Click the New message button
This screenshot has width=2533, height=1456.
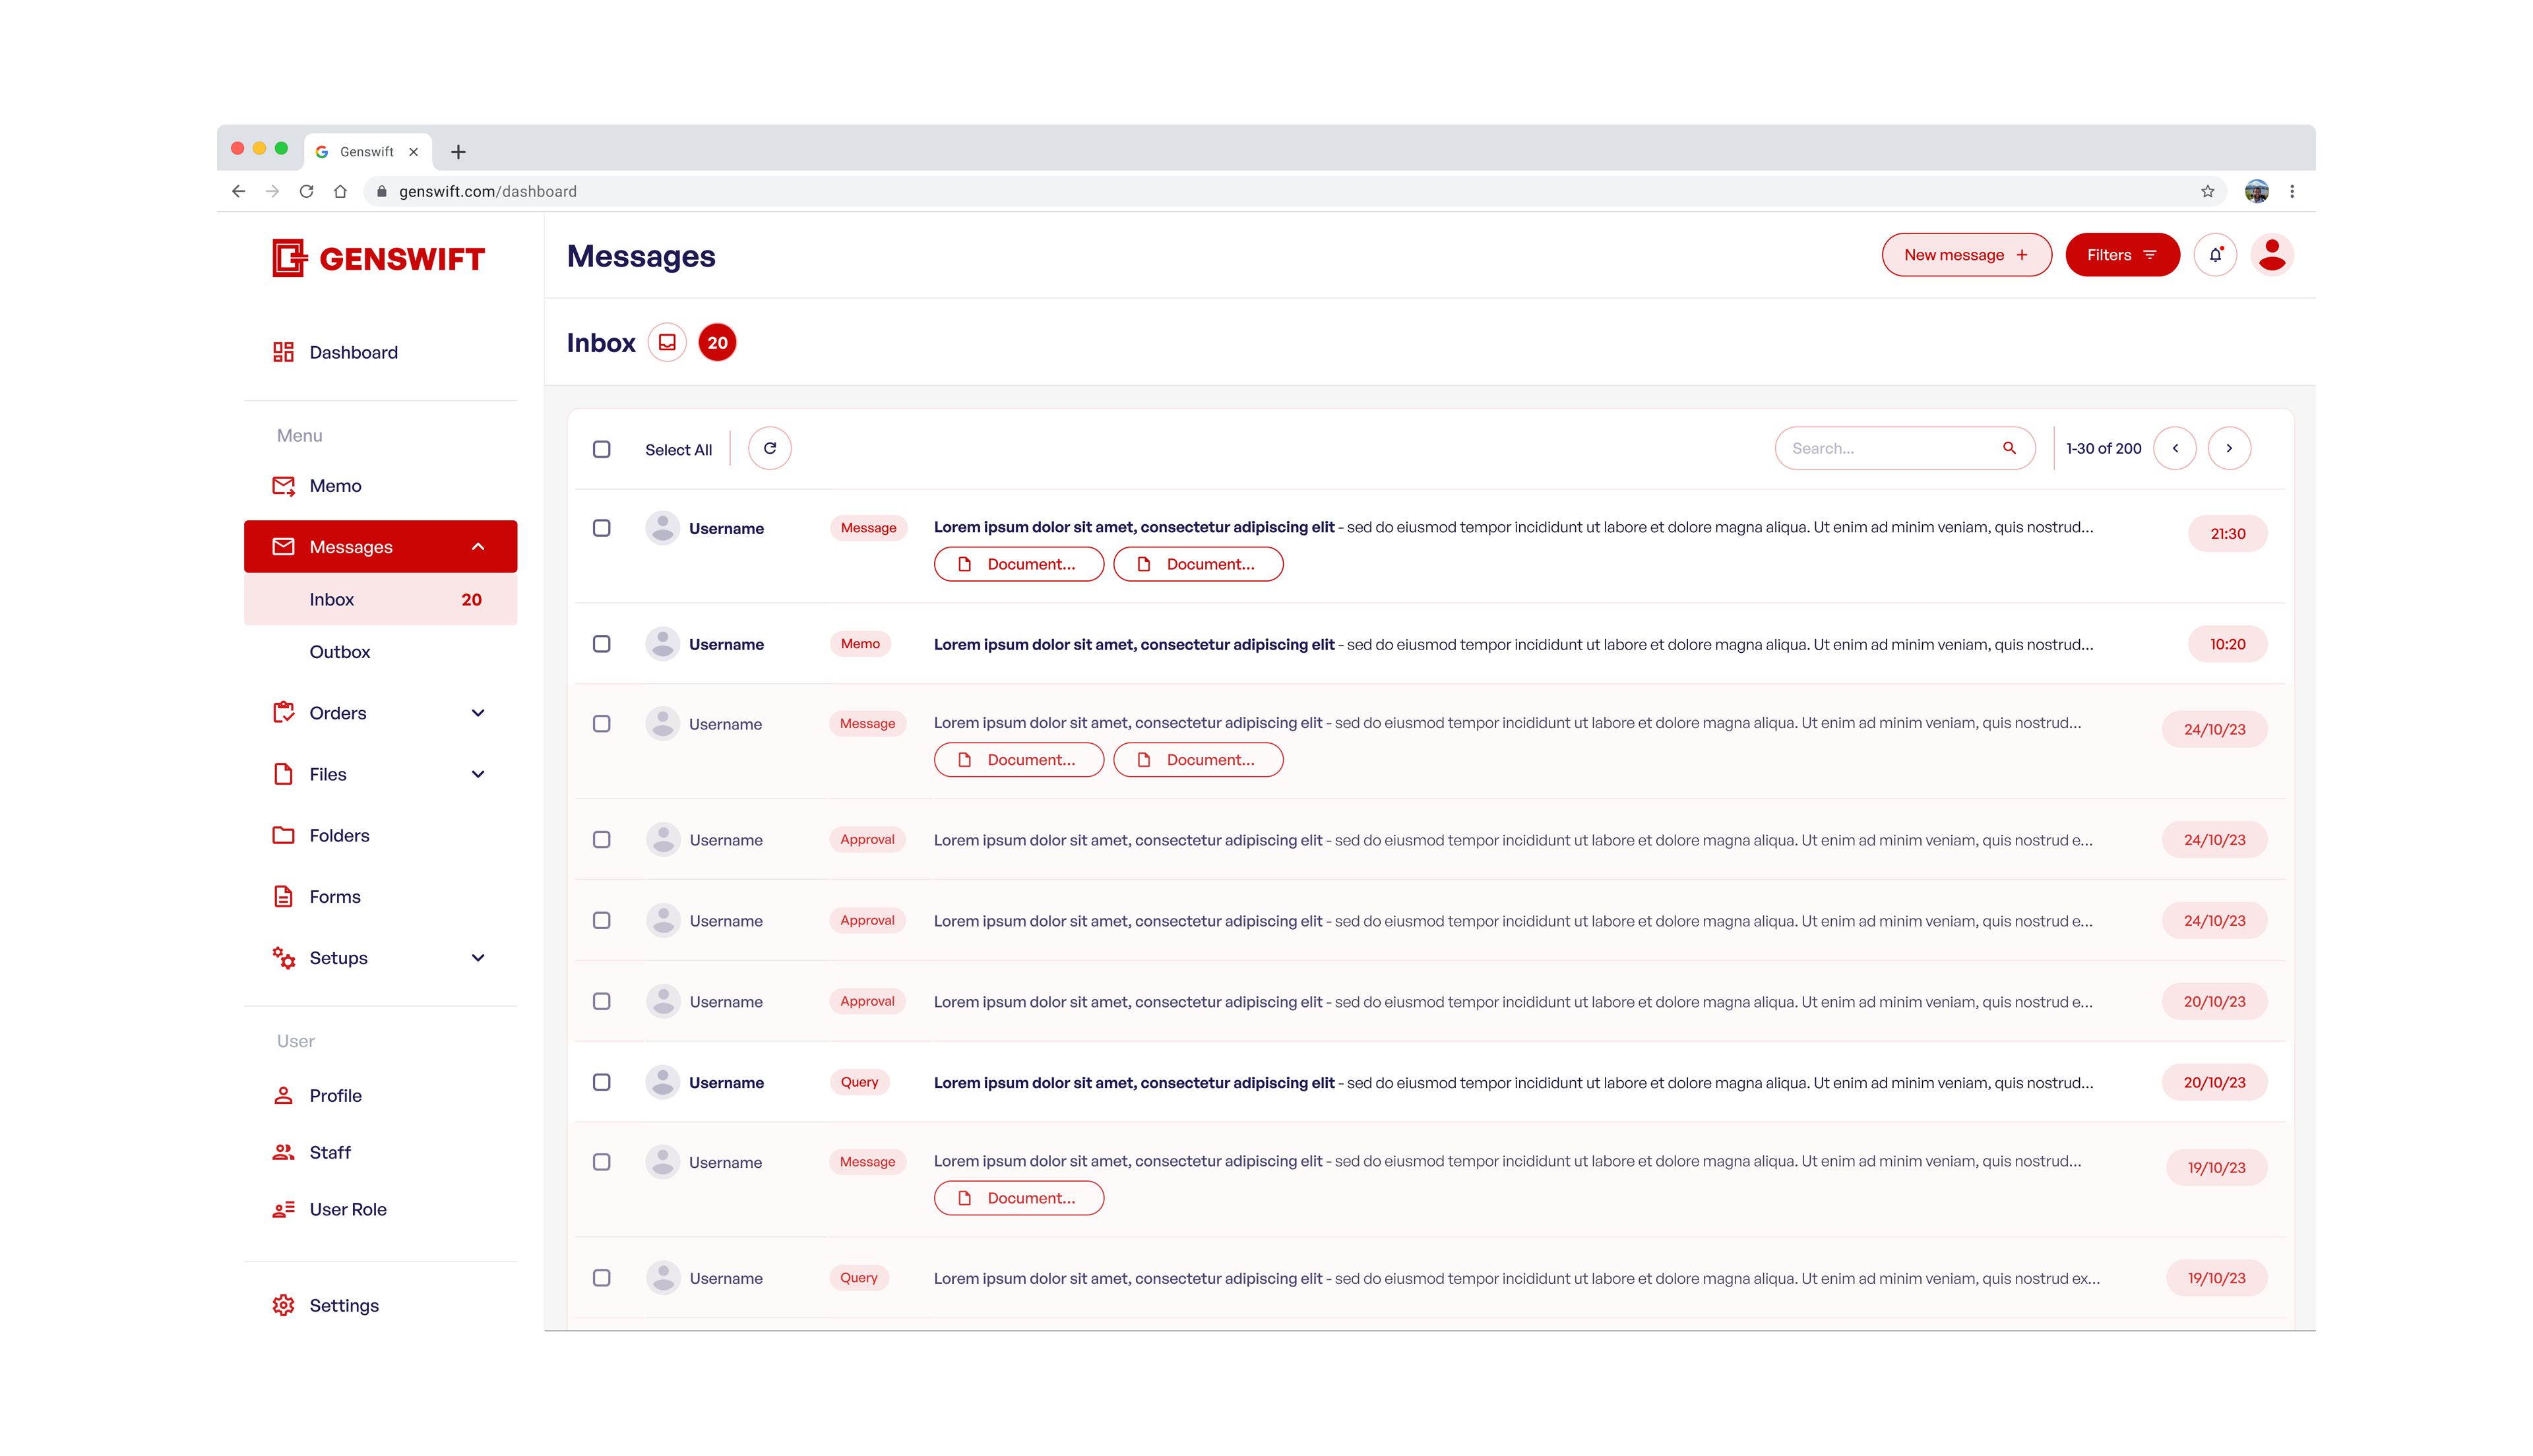[1966, 255]
